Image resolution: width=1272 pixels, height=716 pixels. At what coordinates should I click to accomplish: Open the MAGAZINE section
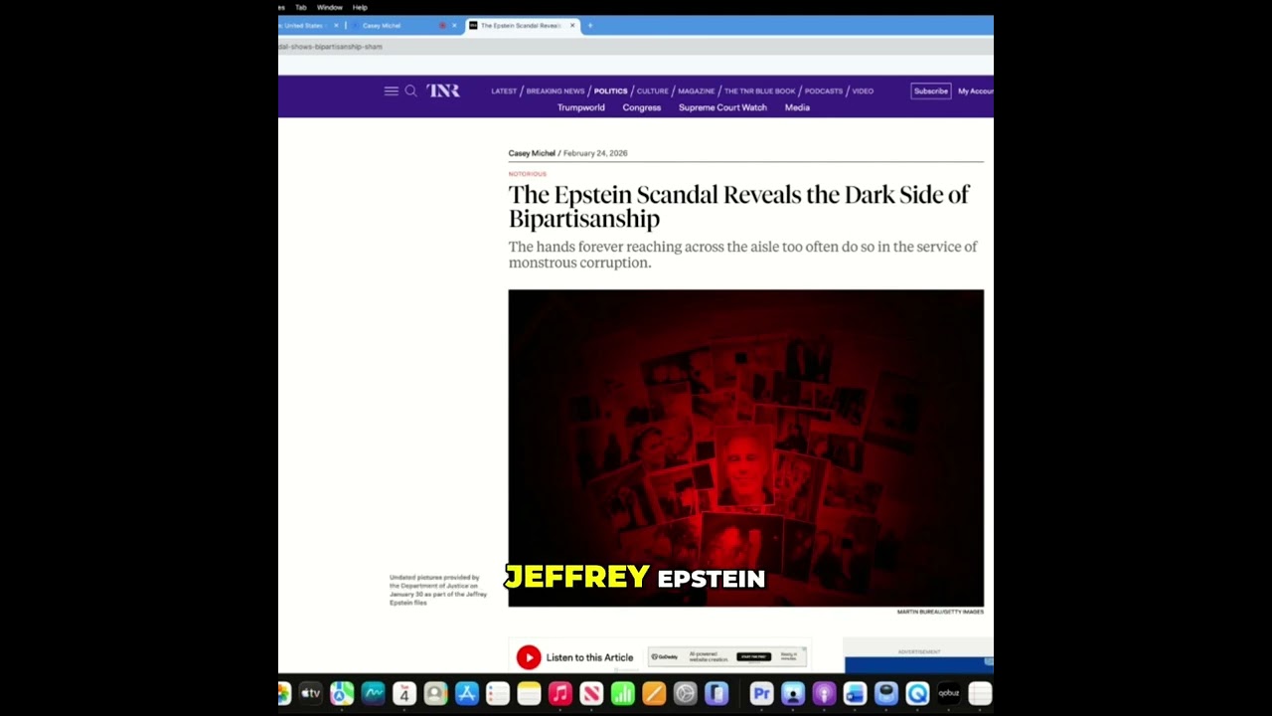click(x=697, y=90)
